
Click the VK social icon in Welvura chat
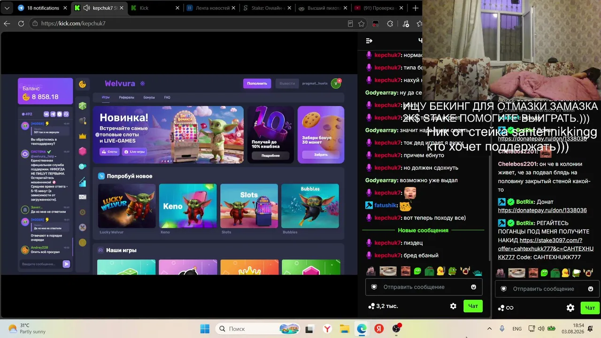[46, 114]
